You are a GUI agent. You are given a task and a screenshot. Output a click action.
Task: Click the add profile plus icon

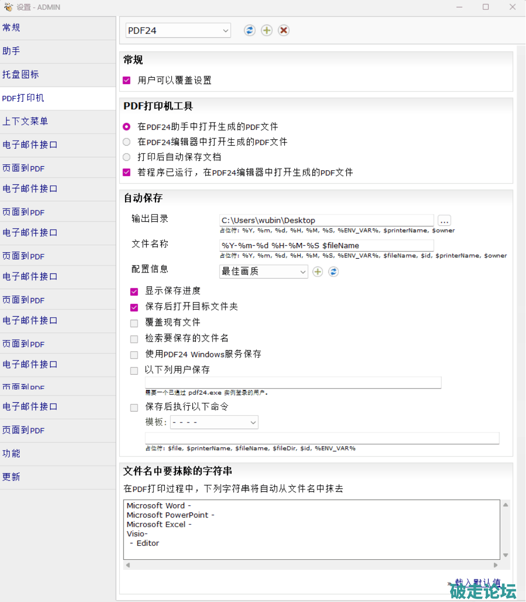coord(318,271)
